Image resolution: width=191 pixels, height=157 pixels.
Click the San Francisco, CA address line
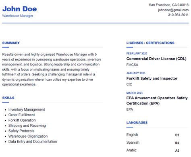169,5
